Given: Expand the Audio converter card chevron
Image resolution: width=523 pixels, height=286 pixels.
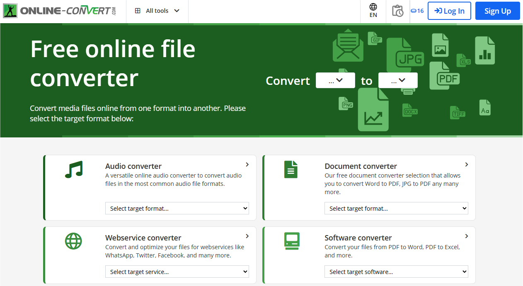Looking at the screenshot, I should pyautogui.click(x=247, y=164).
